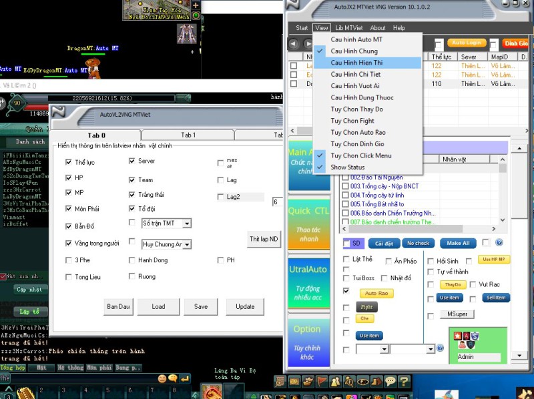Screen dimensions: 534x399
Task: Switch to Tab 1
Action: tap(189, 135)
